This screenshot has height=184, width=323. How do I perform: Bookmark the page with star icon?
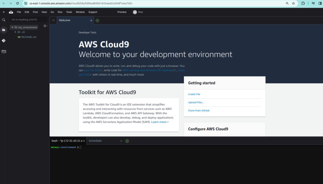coord(294,3)
